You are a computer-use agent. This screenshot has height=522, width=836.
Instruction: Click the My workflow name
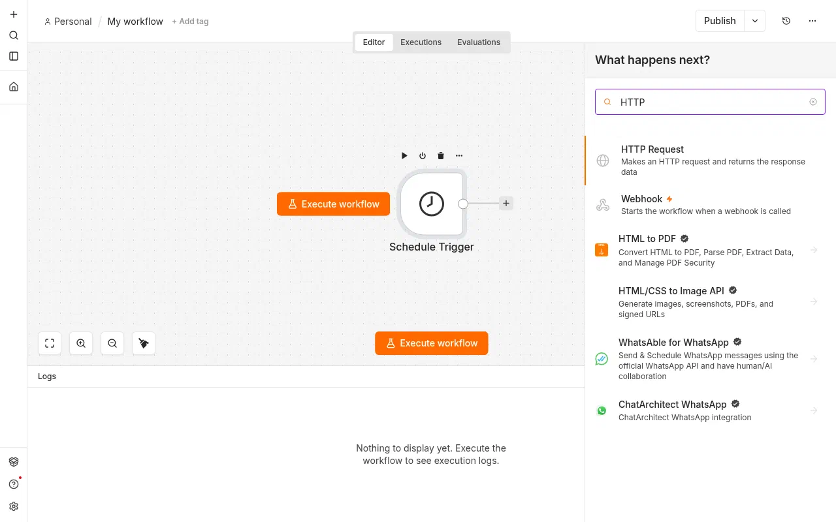tap(135, 22)
